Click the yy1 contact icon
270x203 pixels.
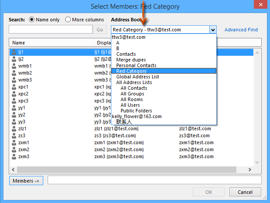[x=14, y=108]
